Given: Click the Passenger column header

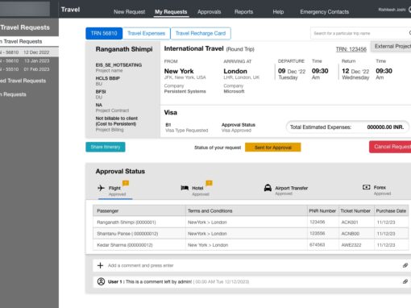Looking at the screenshot, I should coord(139,210).
